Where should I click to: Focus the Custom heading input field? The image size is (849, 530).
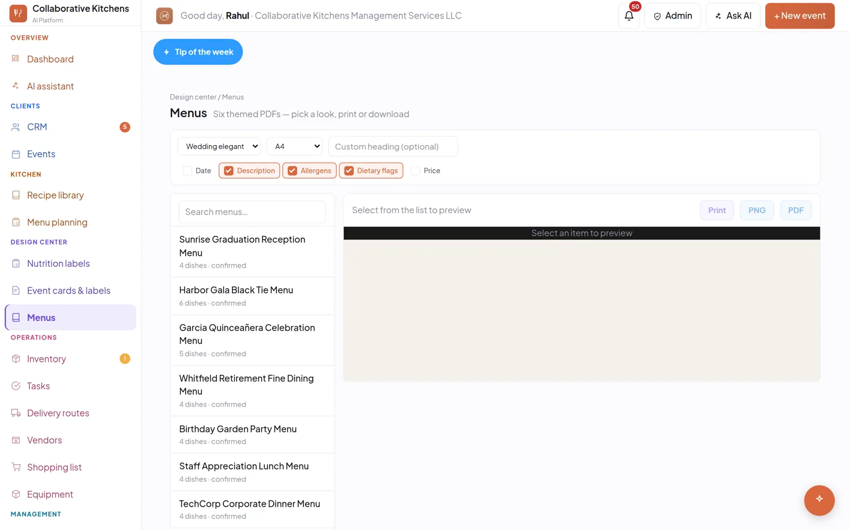393,146
